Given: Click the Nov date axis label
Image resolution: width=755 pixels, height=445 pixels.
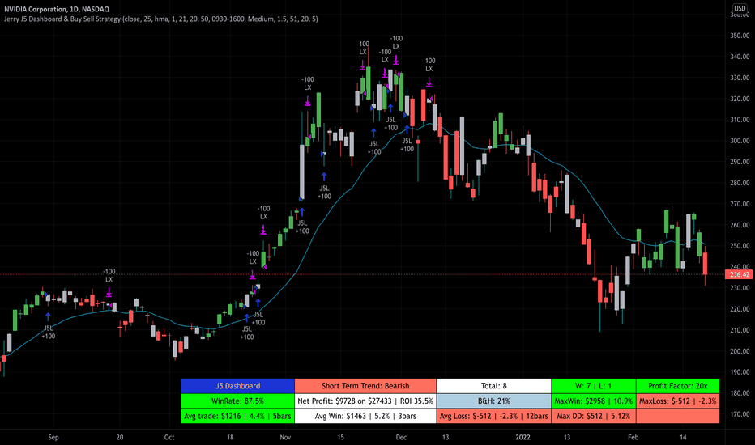Looking at the screenshot, I should [x=285, y=437].
